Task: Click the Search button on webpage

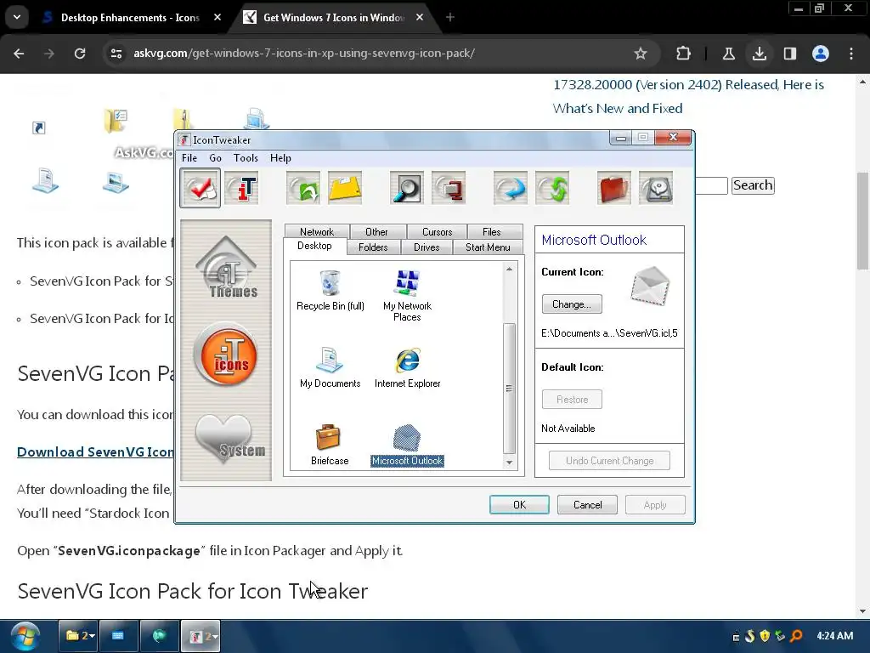Action: coord(753,185)
